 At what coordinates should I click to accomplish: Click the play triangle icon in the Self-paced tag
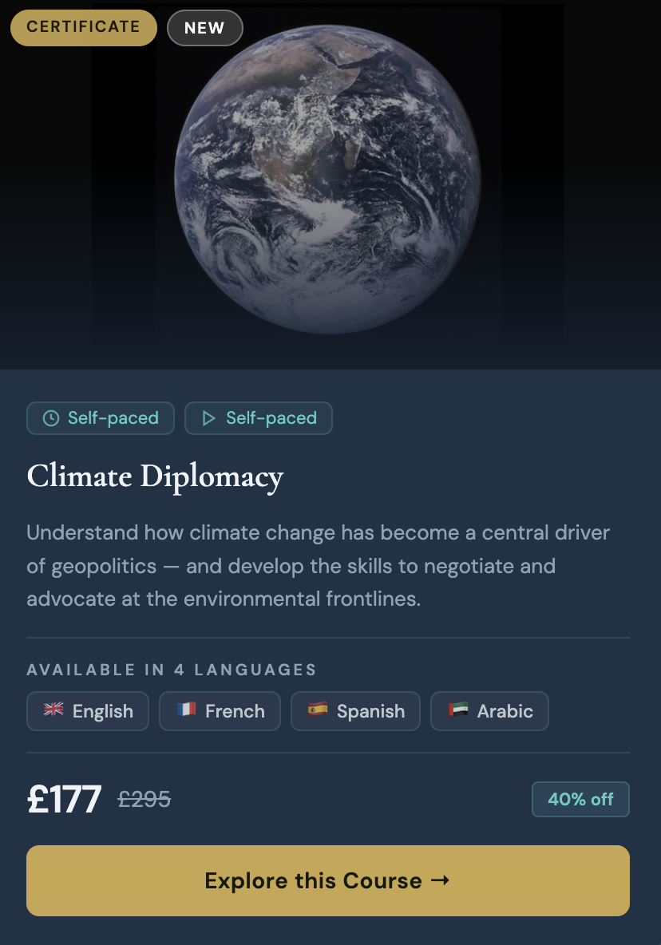(209, 418)
